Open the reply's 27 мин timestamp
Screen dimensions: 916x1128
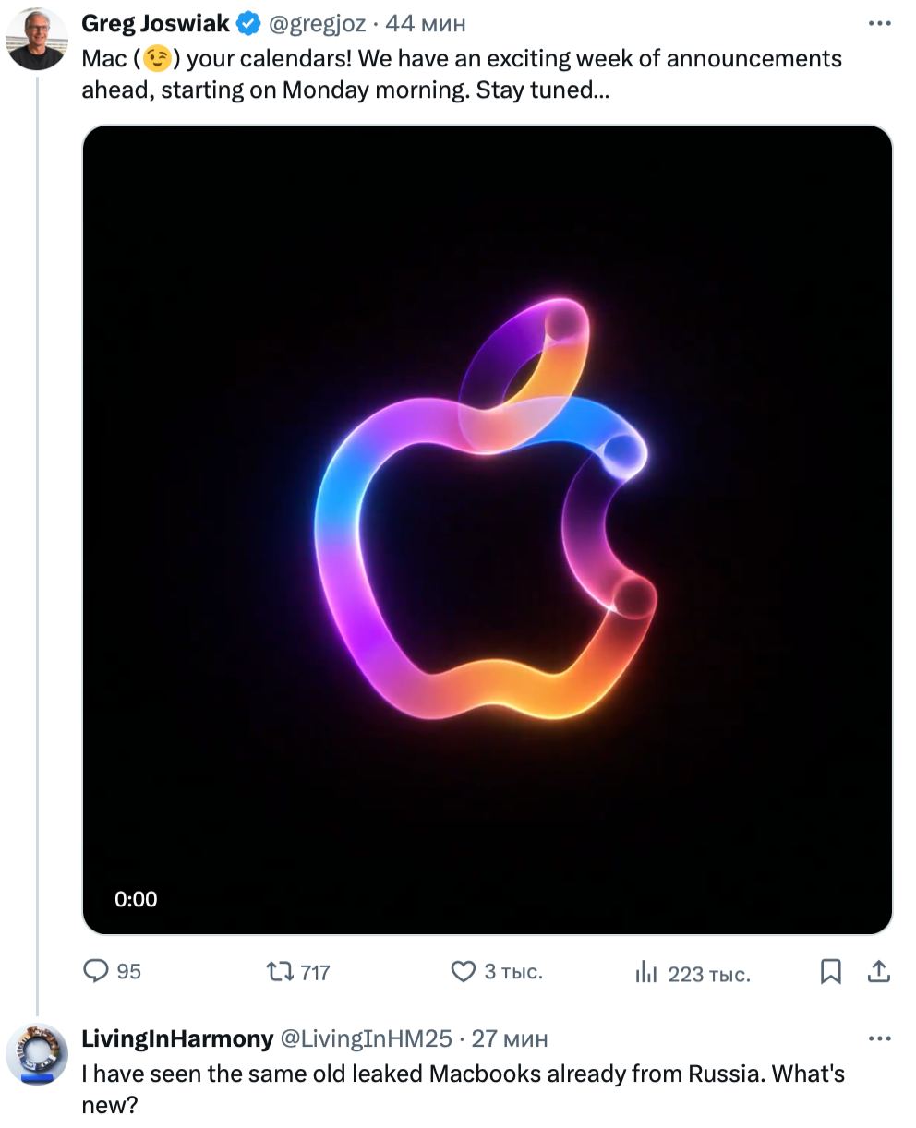(510, 1039)
